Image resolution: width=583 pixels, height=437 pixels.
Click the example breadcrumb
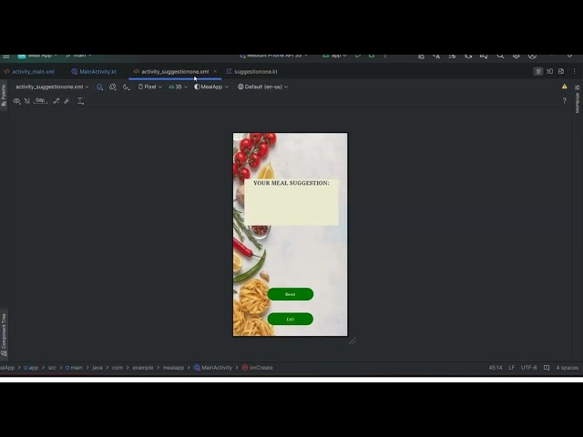coord(143,368)
